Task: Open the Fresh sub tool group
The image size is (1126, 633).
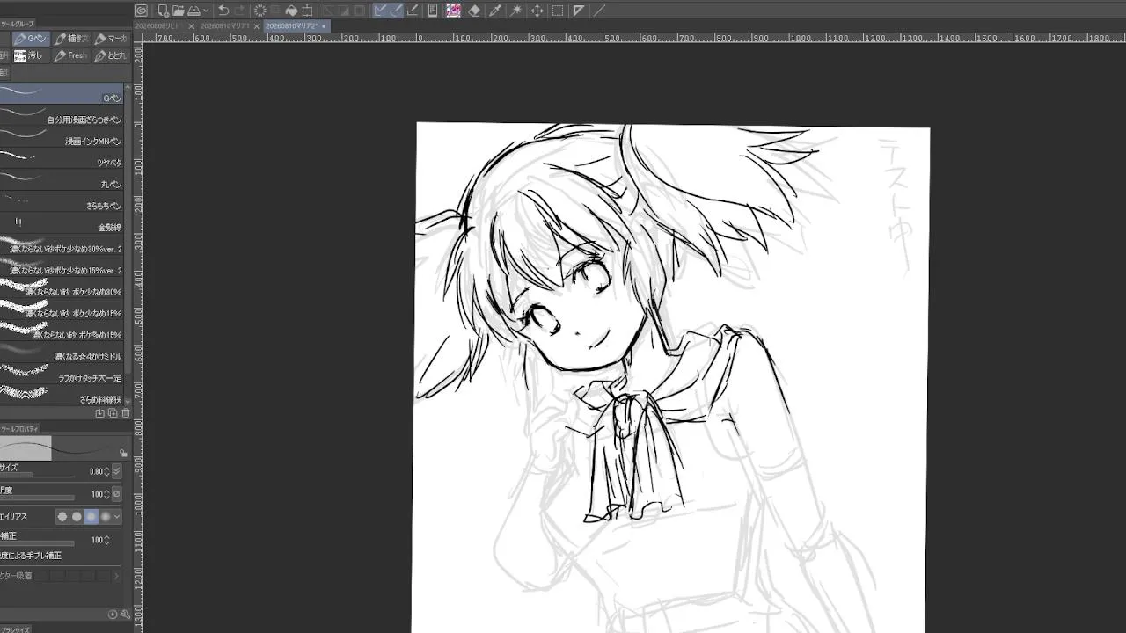Action: (70, 55)
